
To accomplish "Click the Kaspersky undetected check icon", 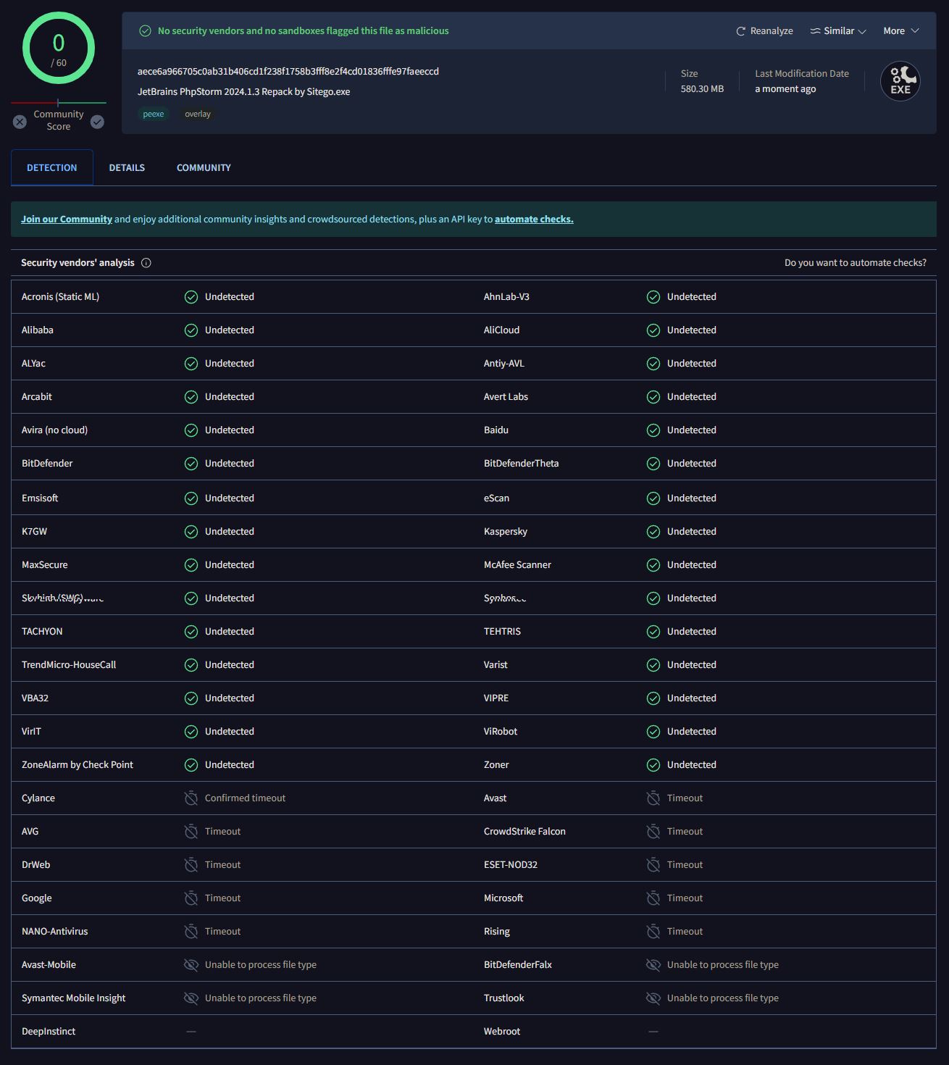I will (x=653, y=532).
